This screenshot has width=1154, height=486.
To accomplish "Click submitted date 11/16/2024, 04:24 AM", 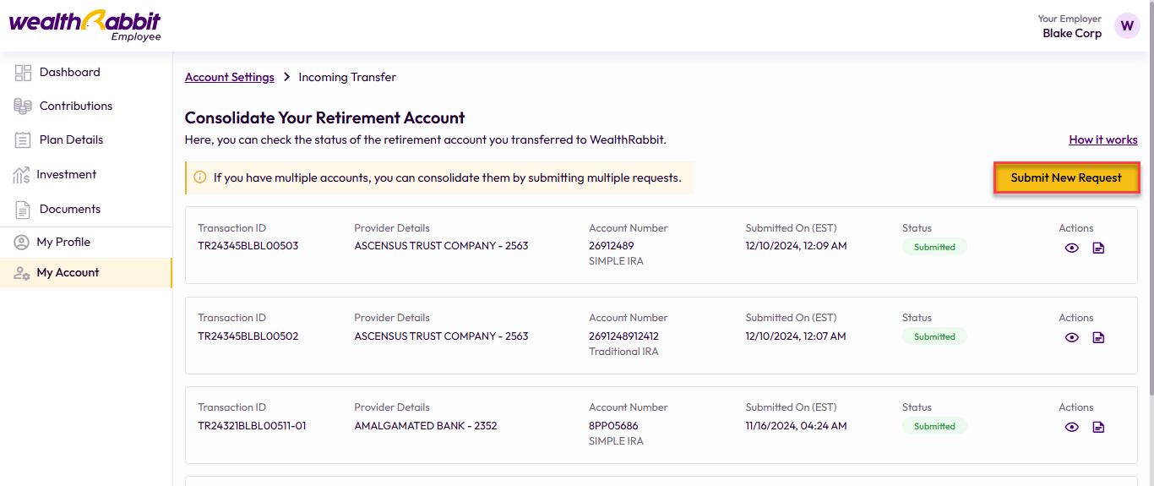I will pos(796,425).
